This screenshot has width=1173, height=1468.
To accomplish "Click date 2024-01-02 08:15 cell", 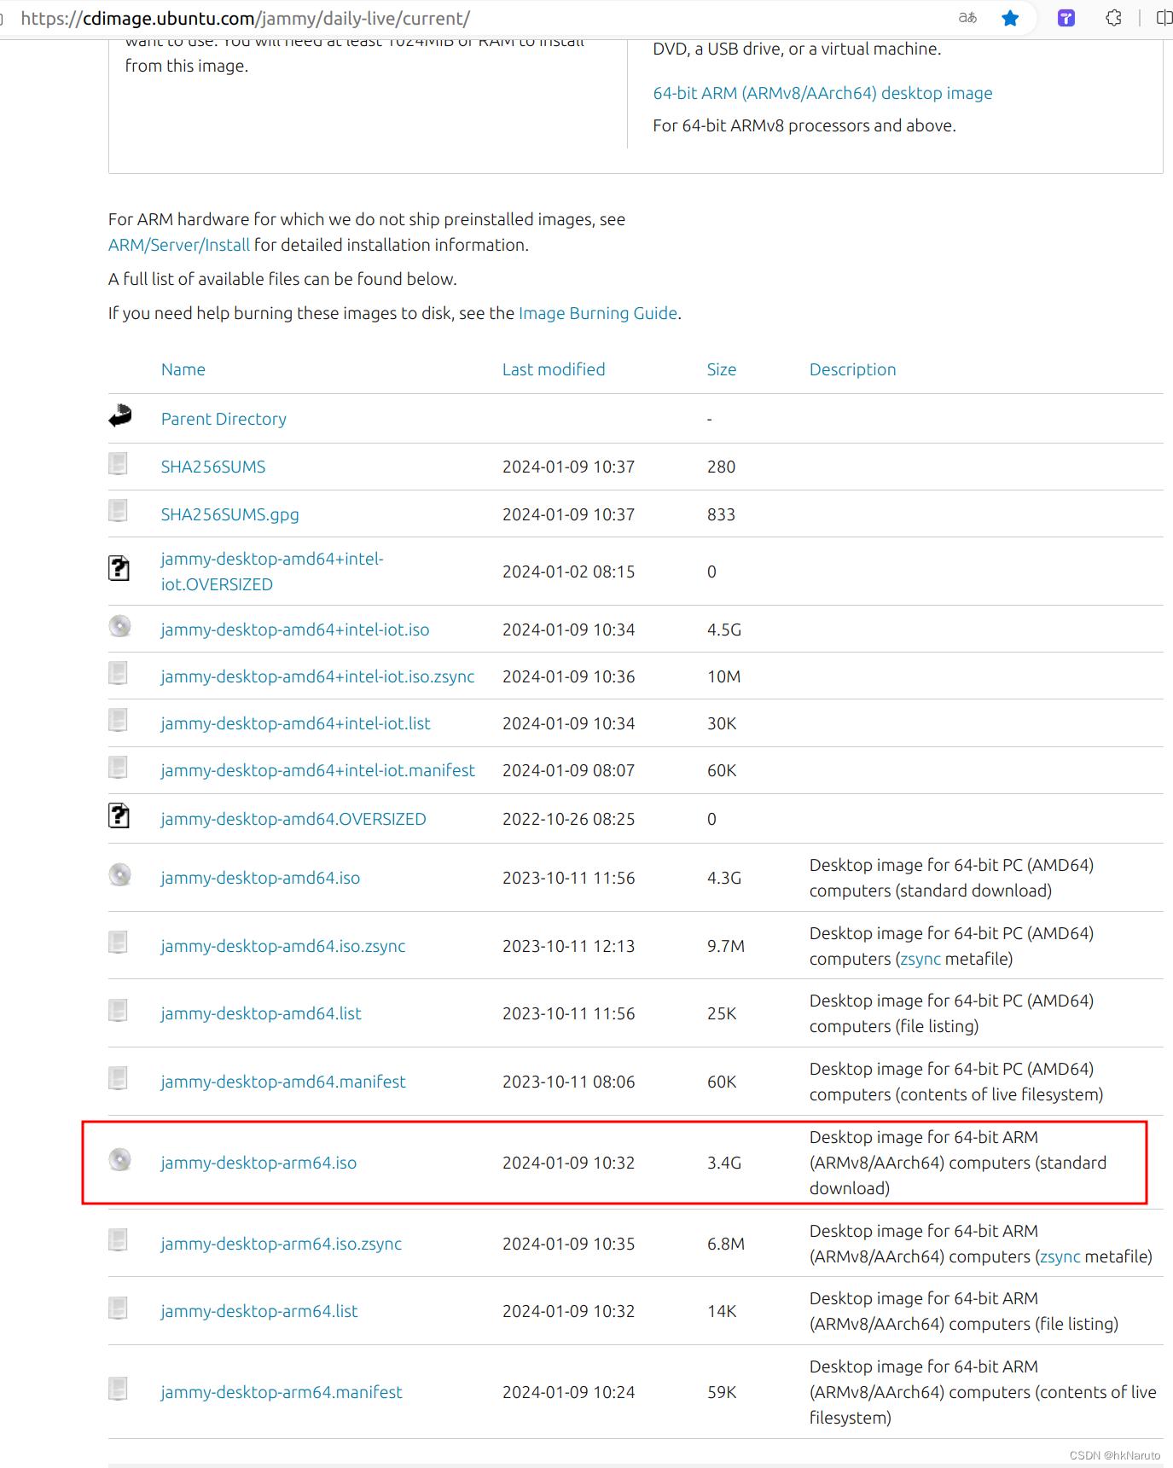I will (x=569, y=572).
